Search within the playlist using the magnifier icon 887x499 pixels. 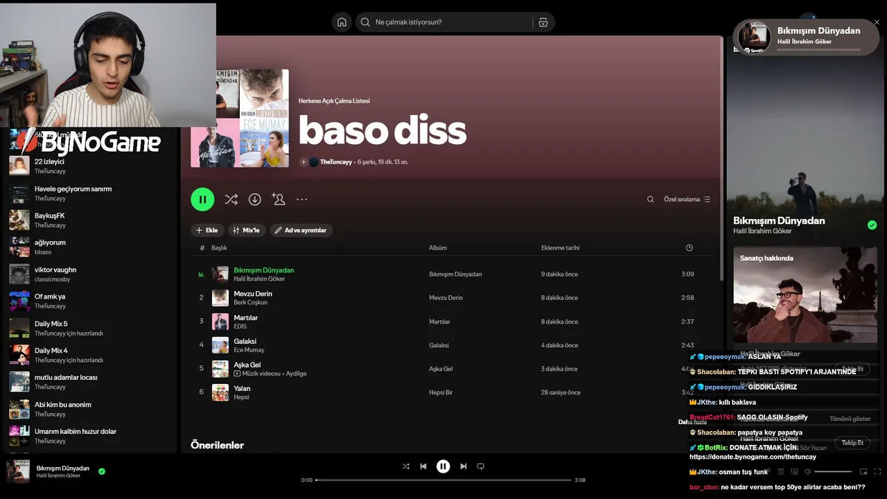tap(650, 200)
